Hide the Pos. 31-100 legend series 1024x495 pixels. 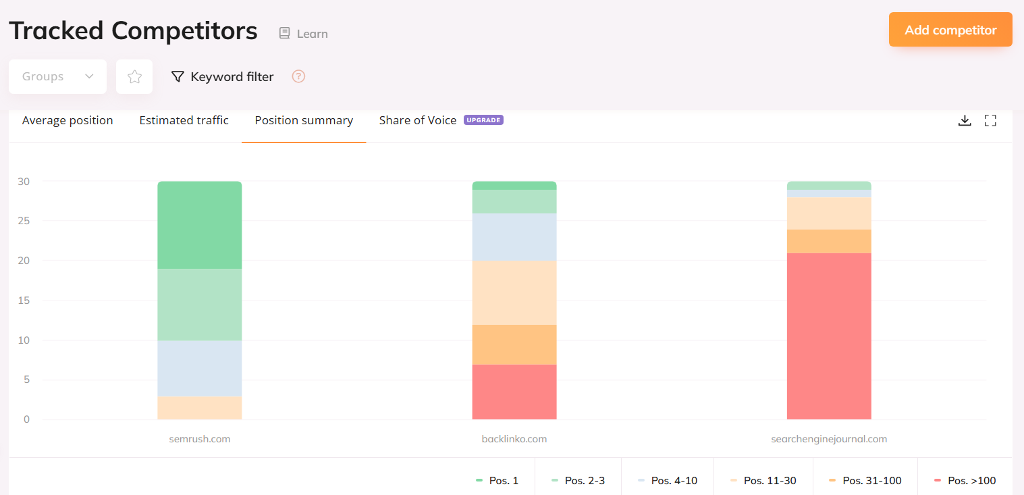(x=865, y=481)
